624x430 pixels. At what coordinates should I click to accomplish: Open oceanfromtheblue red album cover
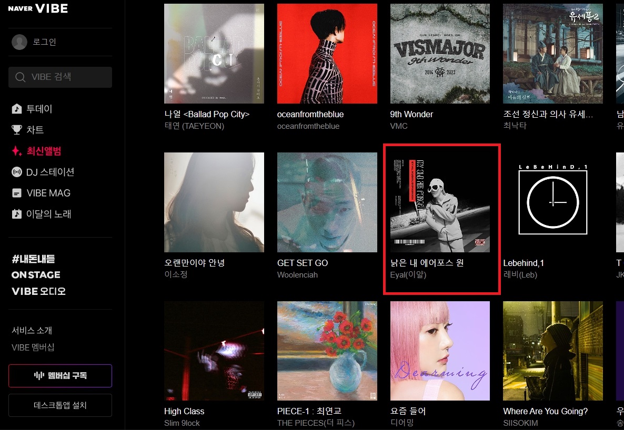[327, 54]
